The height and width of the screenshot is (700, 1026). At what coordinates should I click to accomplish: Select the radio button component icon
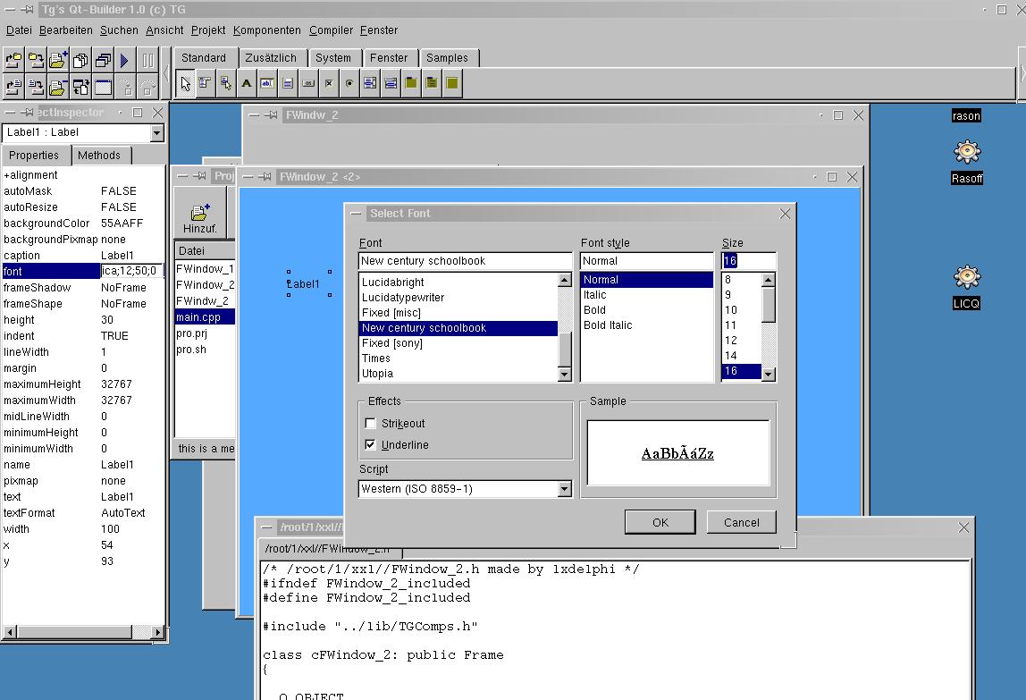click(349, 84)
